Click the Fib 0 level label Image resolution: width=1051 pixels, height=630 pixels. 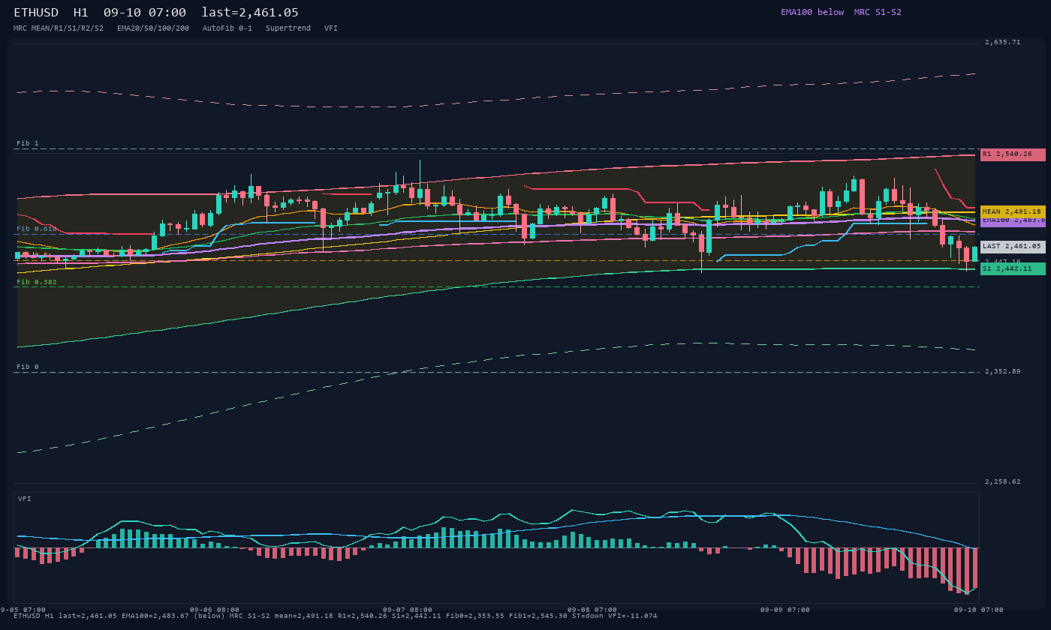[x=28, y=367]
